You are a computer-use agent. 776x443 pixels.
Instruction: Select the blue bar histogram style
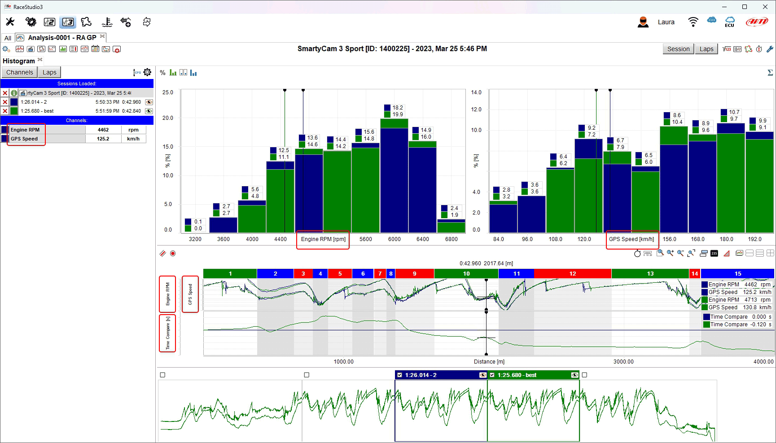click(193, 72)
